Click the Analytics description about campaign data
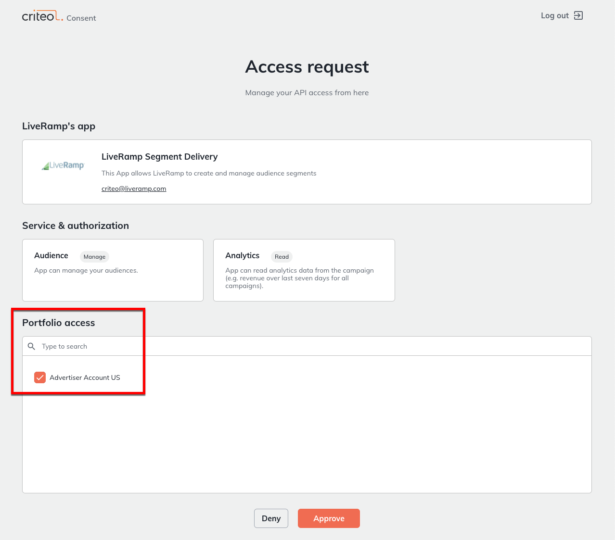This screenshot has height=540, width=615. [299, 278]
